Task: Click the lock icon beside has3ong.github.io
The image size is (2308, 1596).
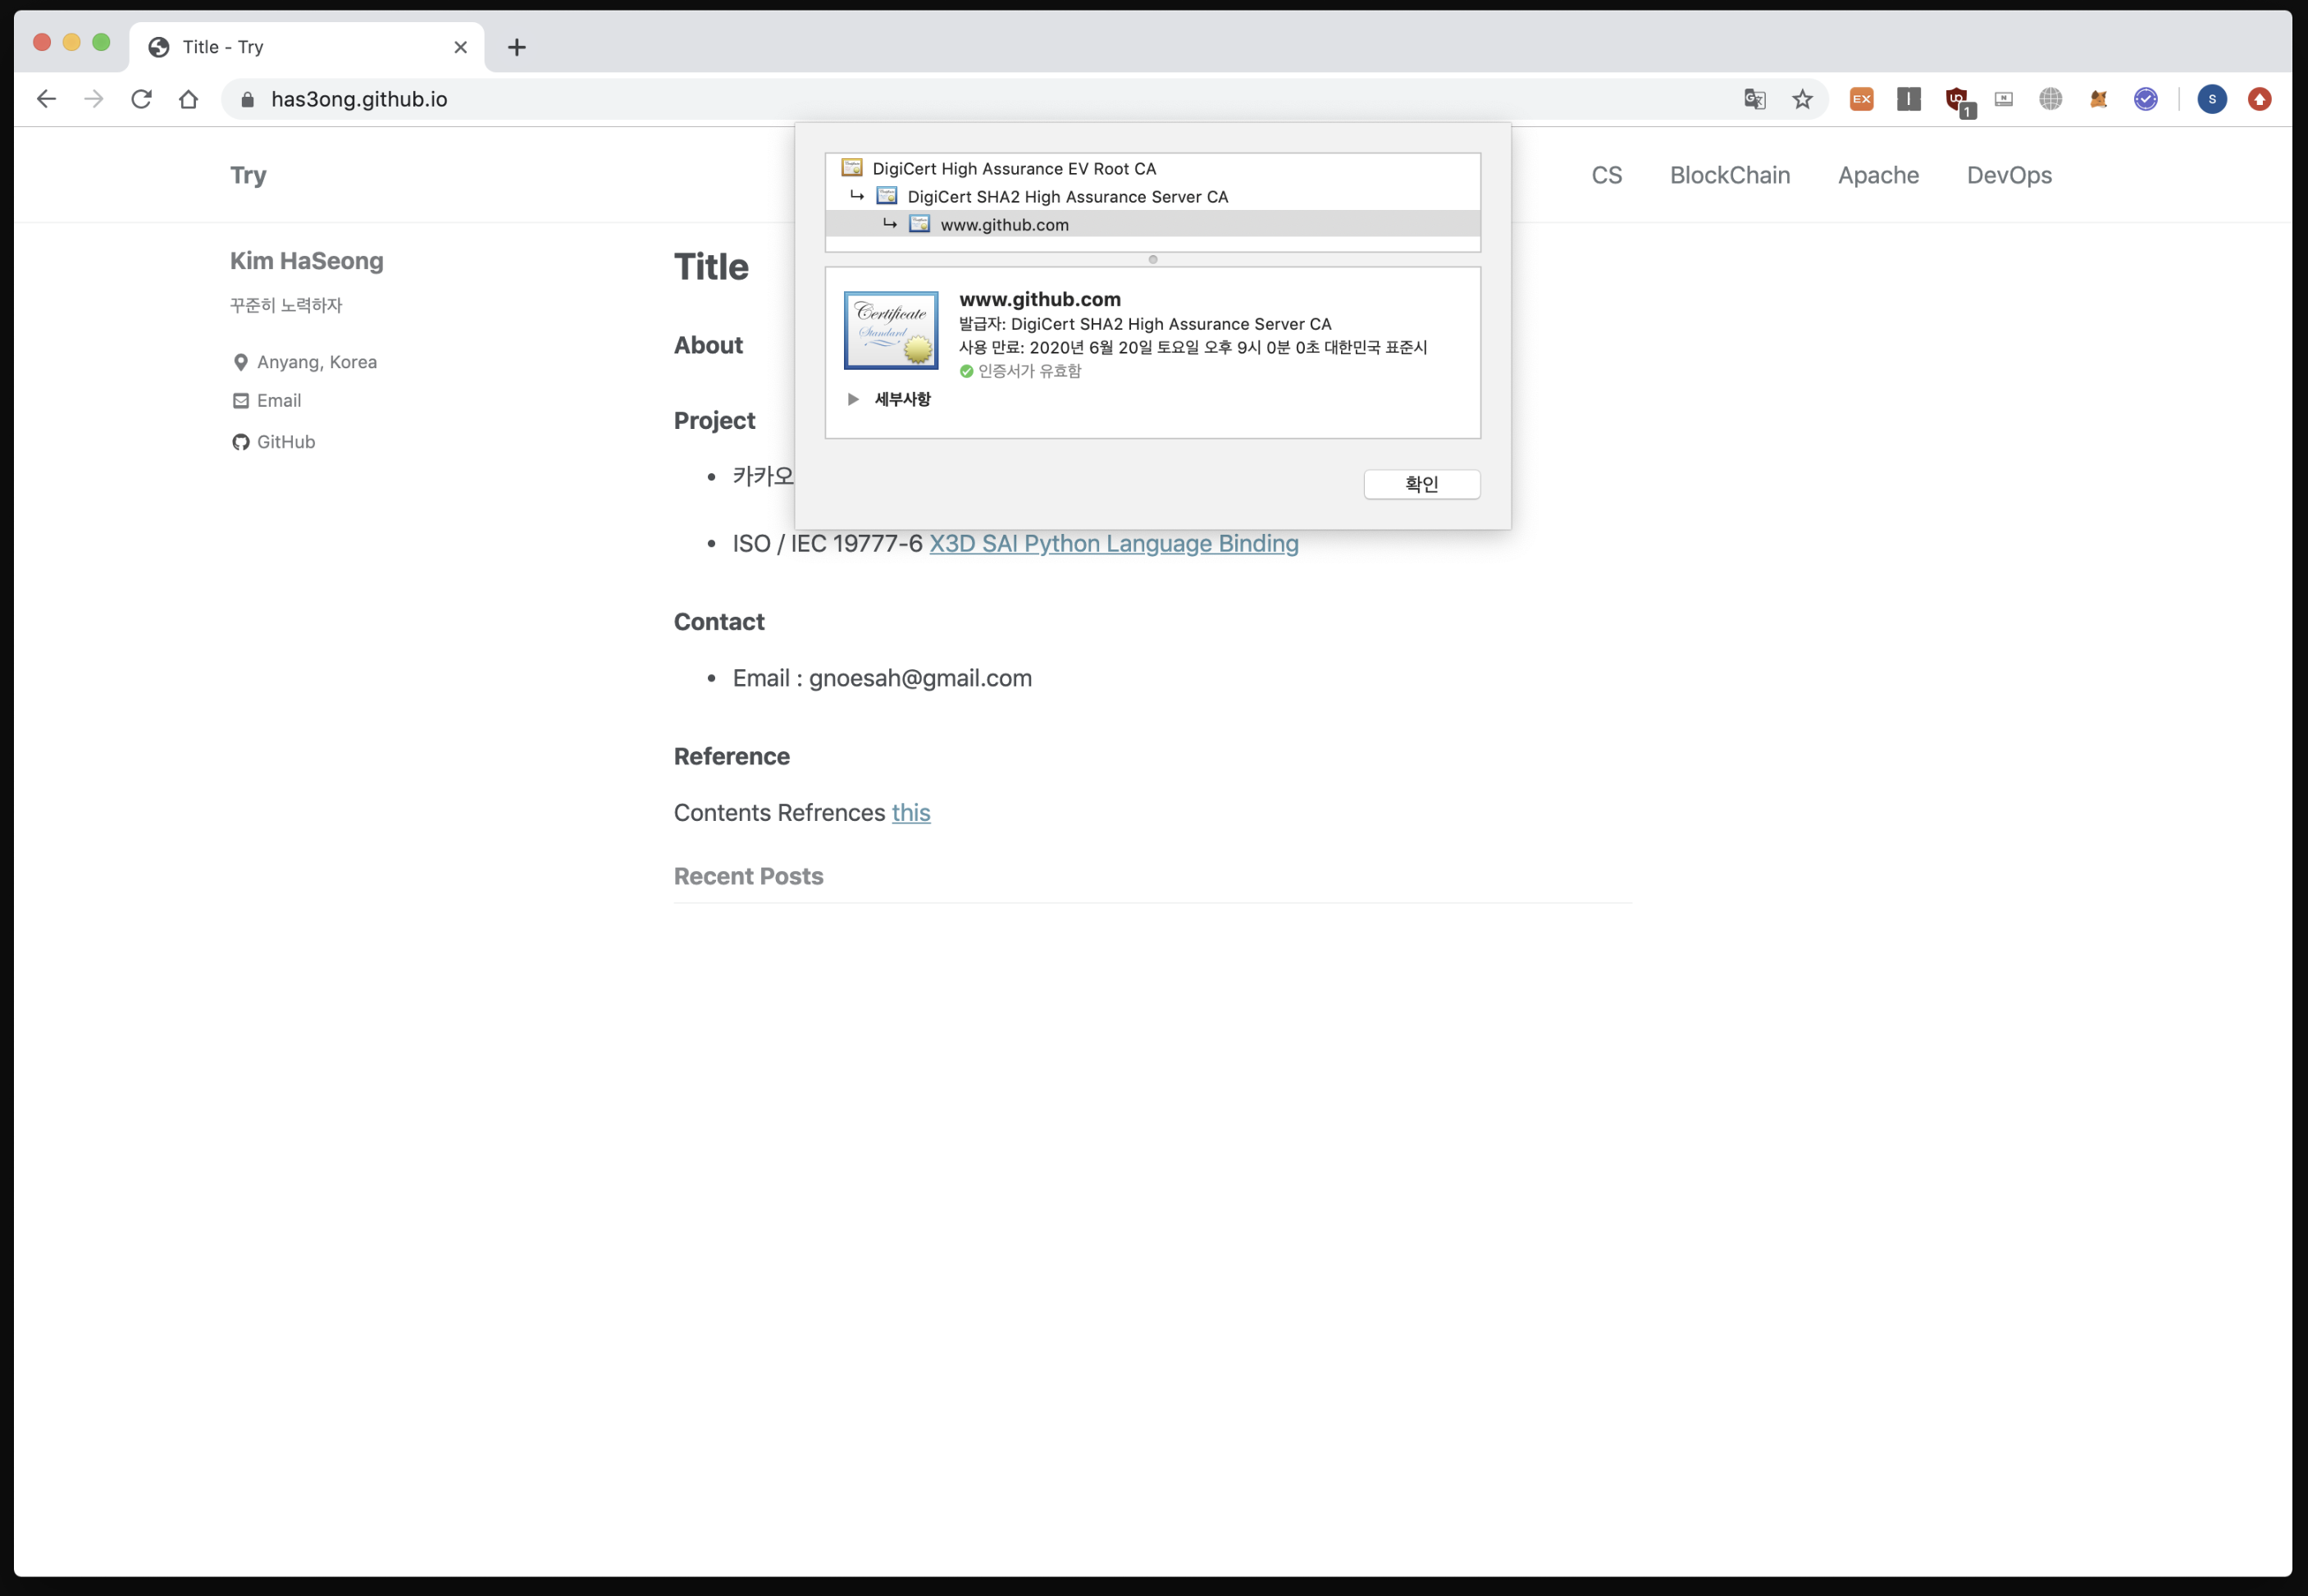Action: point(248,99)
